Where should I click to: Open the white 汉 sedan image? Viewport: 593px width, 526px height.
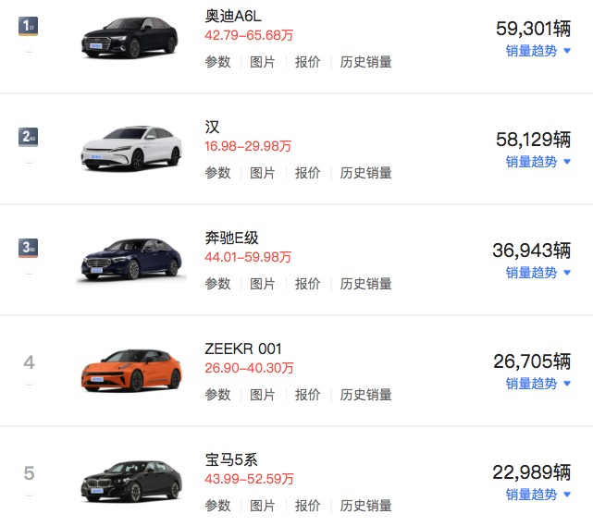(x=130, y=147)
